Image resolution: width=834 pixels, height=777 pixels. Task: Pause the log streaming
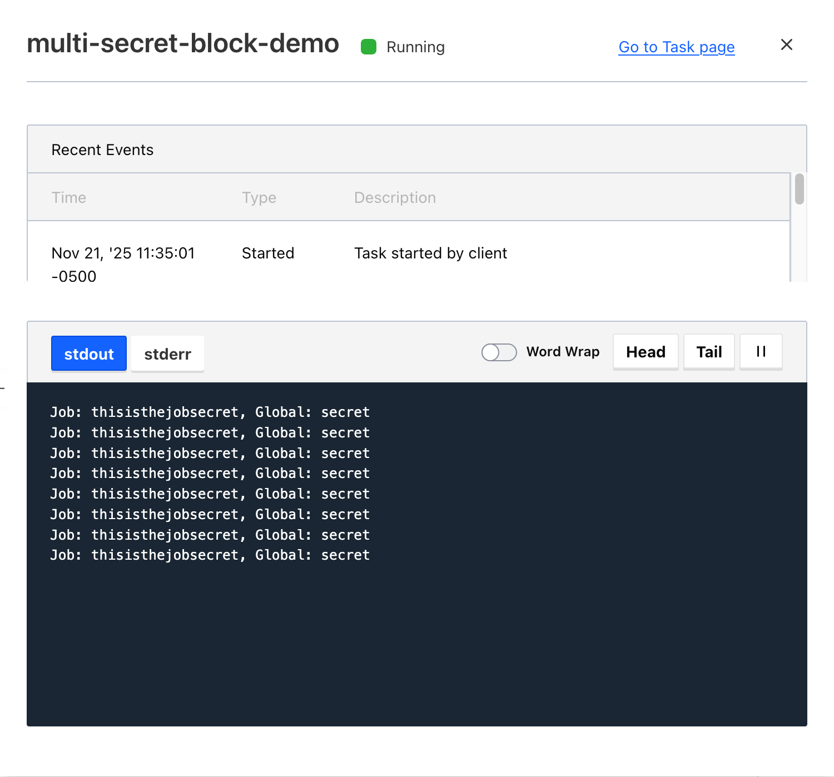tap(761, 352)
